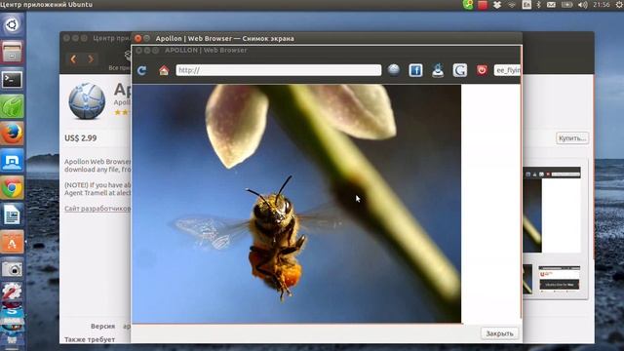Click the clock showing 21:56

tap(601, 5)
